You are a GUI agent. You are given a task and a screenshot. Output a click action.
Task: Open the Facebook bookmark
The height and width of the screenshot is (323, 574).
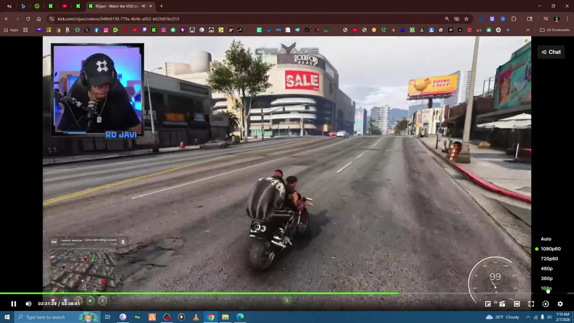click(96, 30)
